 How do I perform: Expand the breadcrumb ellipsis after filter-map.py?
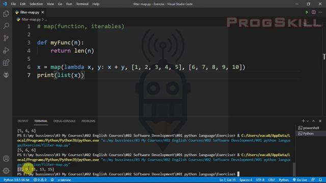46,19
